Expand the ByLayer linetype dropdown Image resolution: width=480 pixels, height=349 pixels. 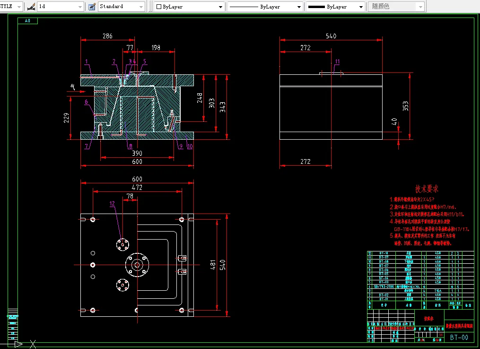[299, 7]
